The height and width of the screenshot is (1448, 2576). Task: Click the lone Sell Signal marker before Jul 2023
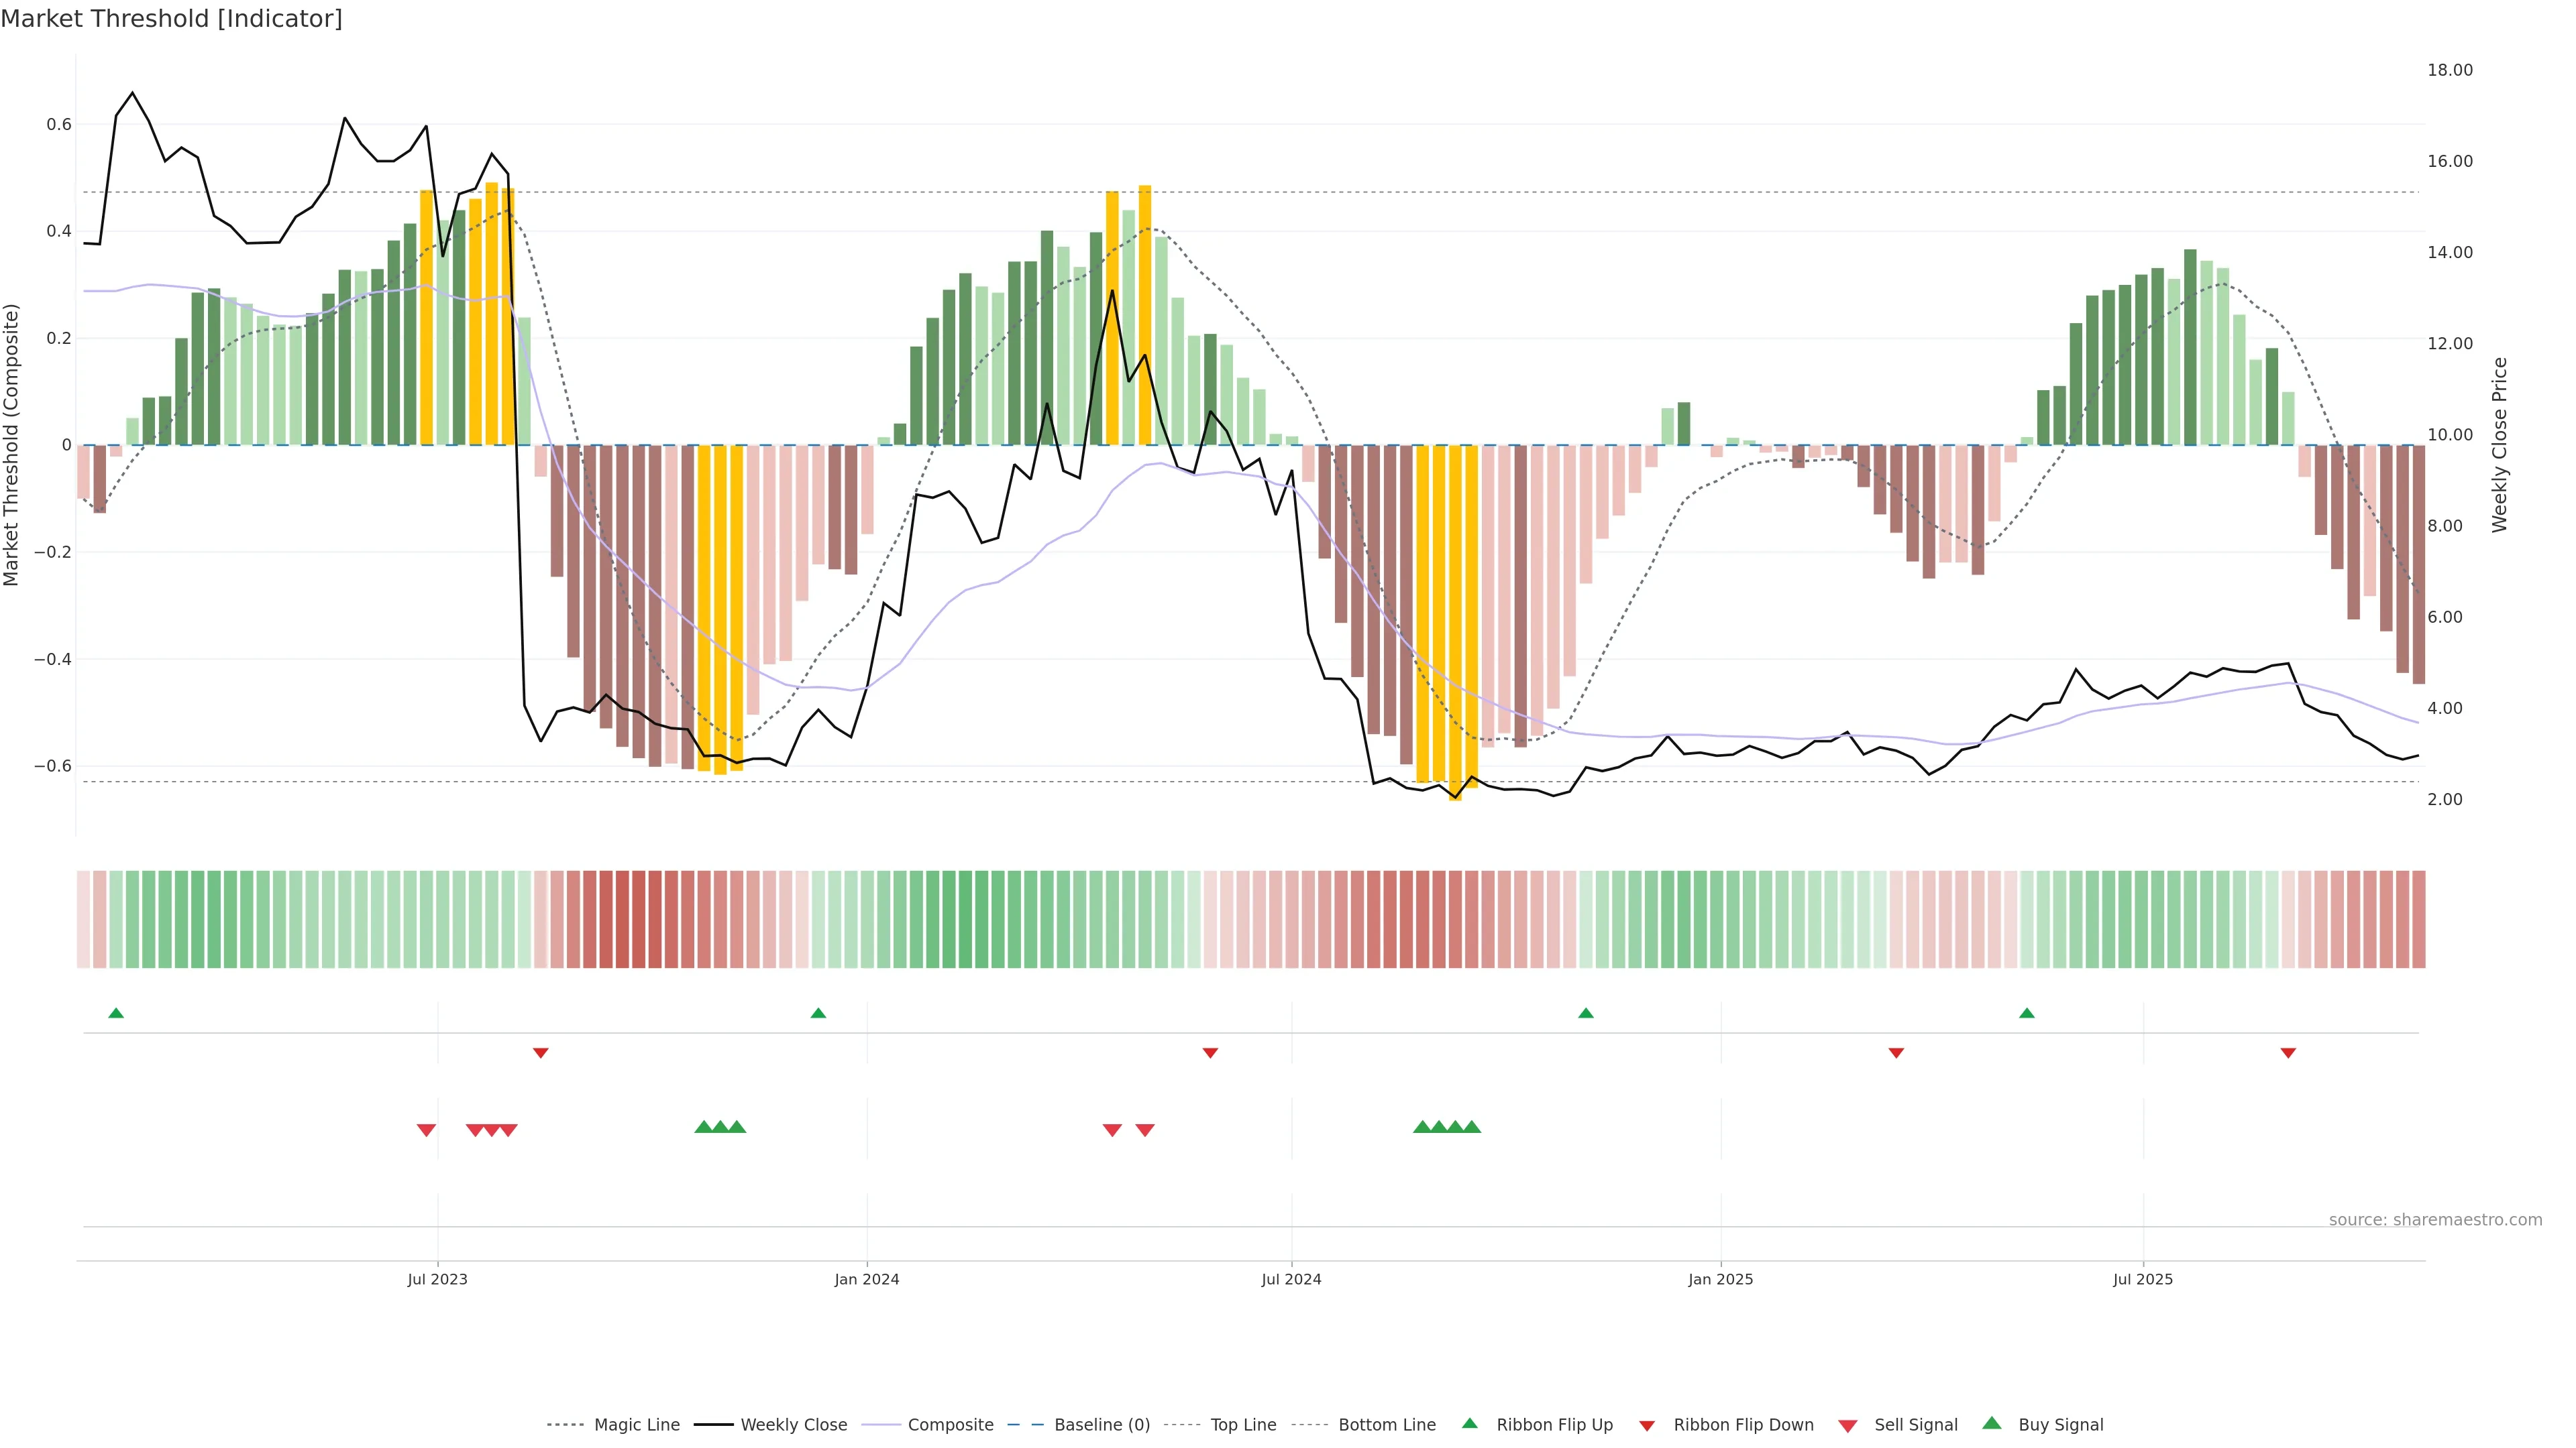point(426,1130)
